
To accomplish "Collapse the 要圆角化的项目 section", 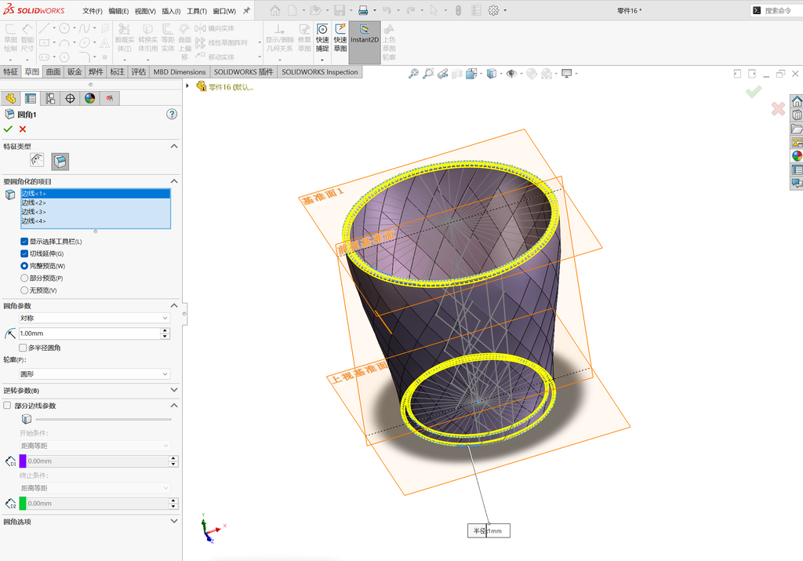I will (x=174, y=181).
